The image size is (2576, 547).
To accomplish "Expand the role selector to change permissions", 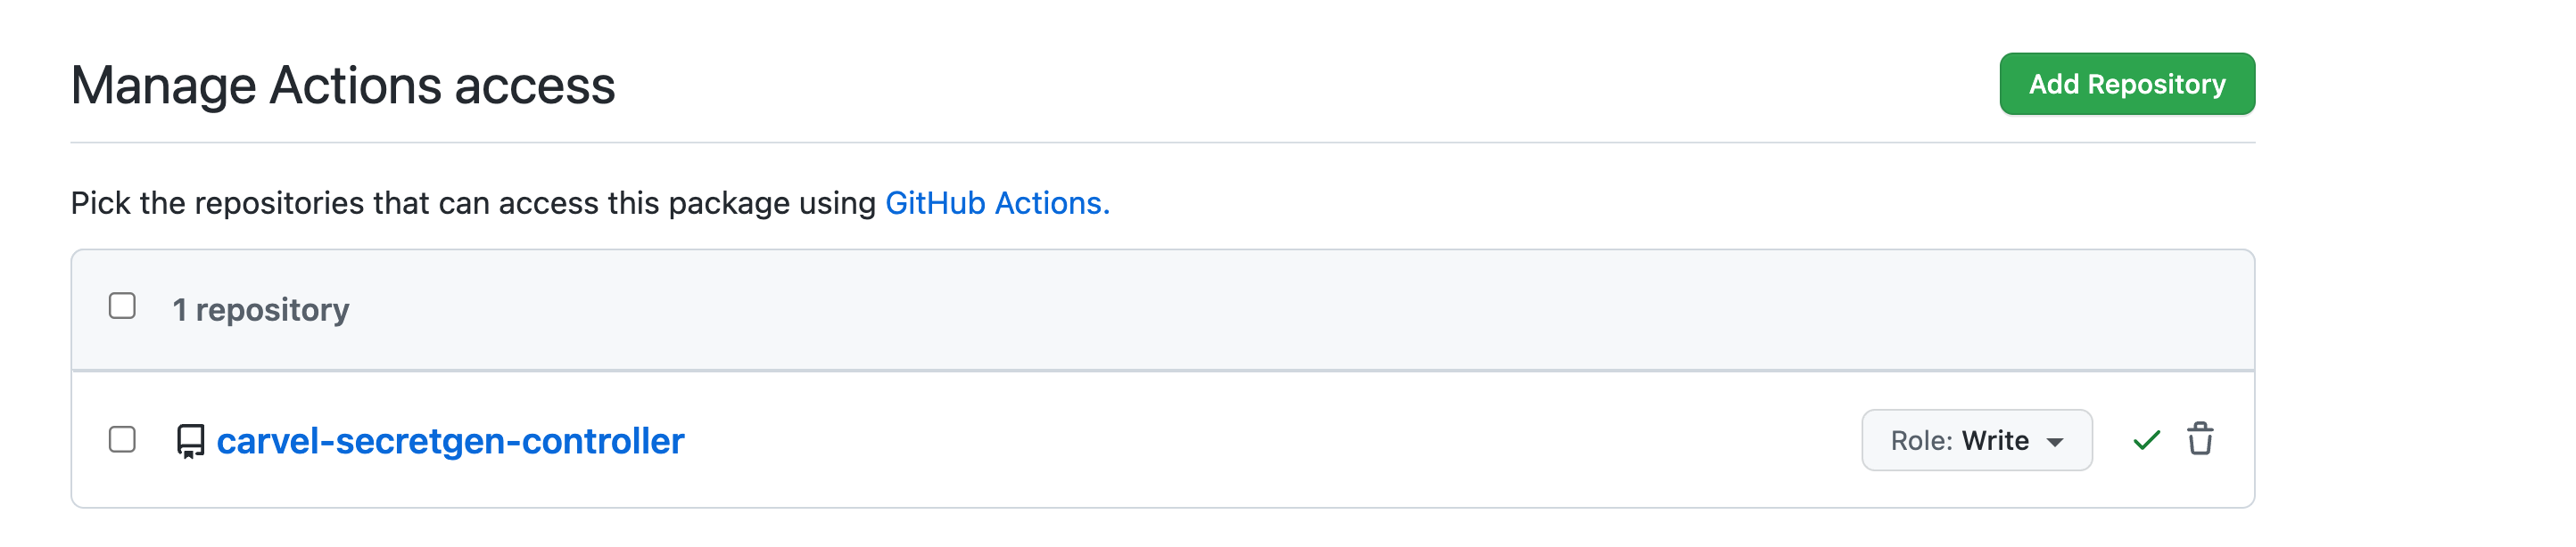I will (1977, 439).
